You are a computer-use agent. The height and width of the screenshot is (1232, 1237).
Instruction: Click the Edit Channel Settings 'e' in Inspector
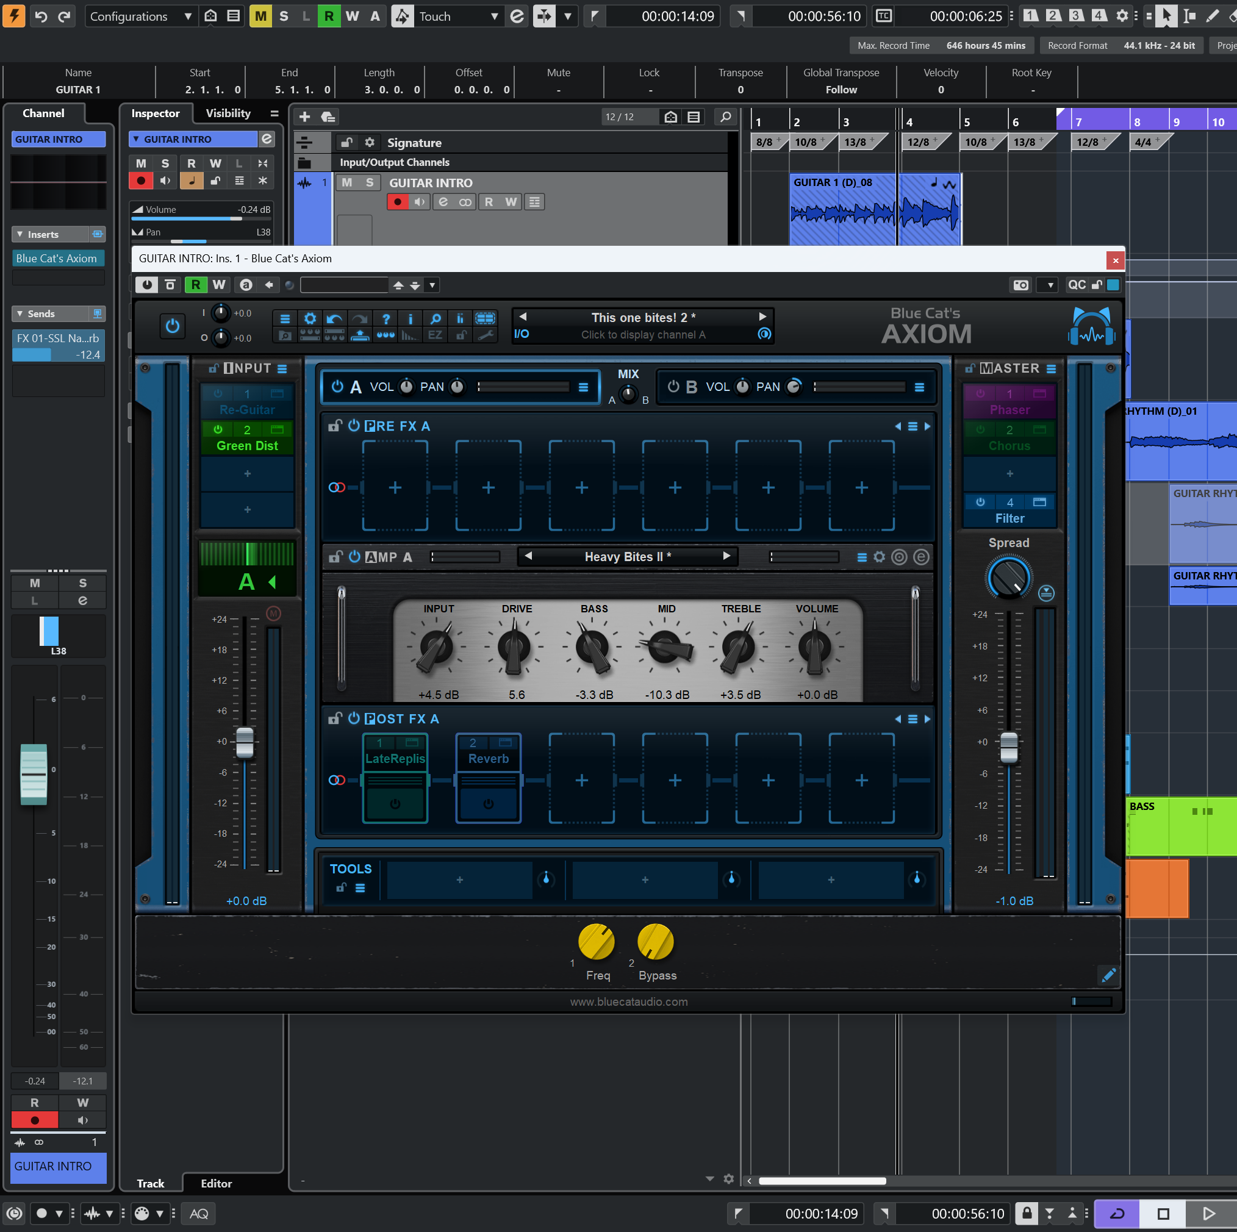pyautogui.click(x=267, y=139)
